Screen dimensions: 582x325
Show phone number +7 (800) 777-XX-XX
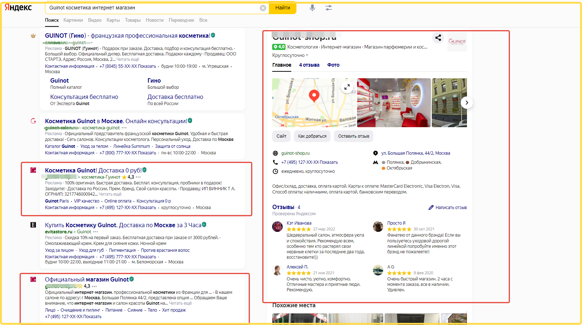[128, 153]
